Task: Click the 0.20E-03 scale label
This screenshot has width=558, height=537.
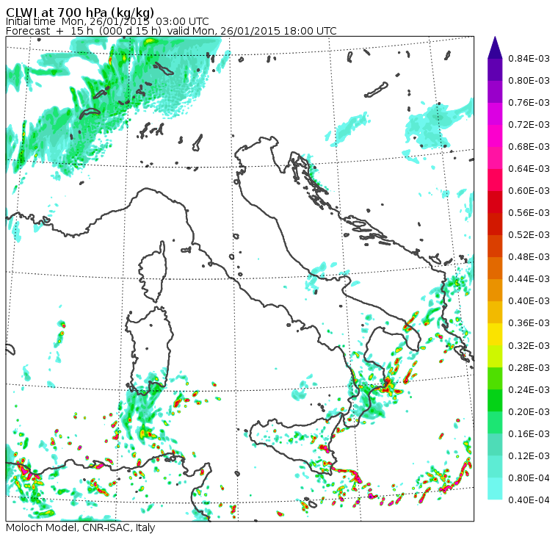Action: coord(529,412)
